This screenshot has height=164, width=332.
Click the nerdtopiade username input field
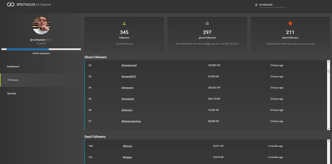[272, 5]
